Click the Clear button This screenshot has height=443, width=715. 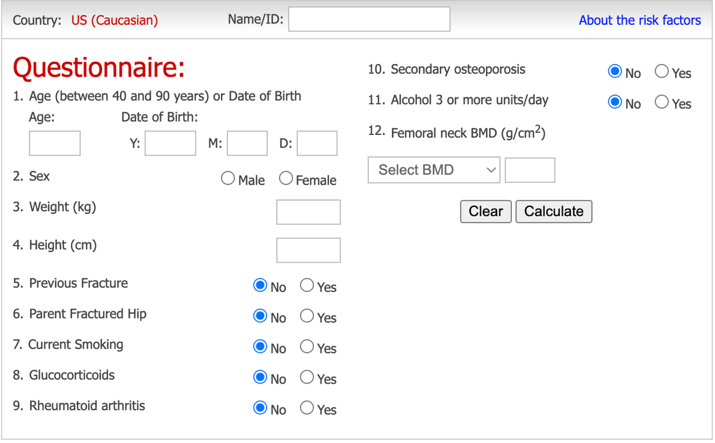485,212
